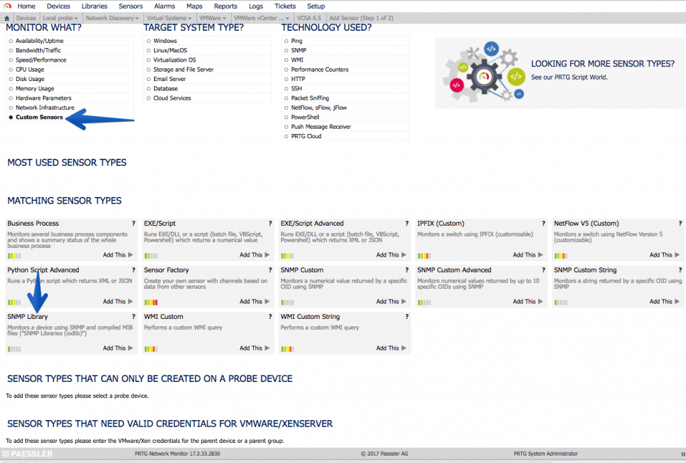
Task: Add the Business Process sensor
Action: click(x=118, y=255)
